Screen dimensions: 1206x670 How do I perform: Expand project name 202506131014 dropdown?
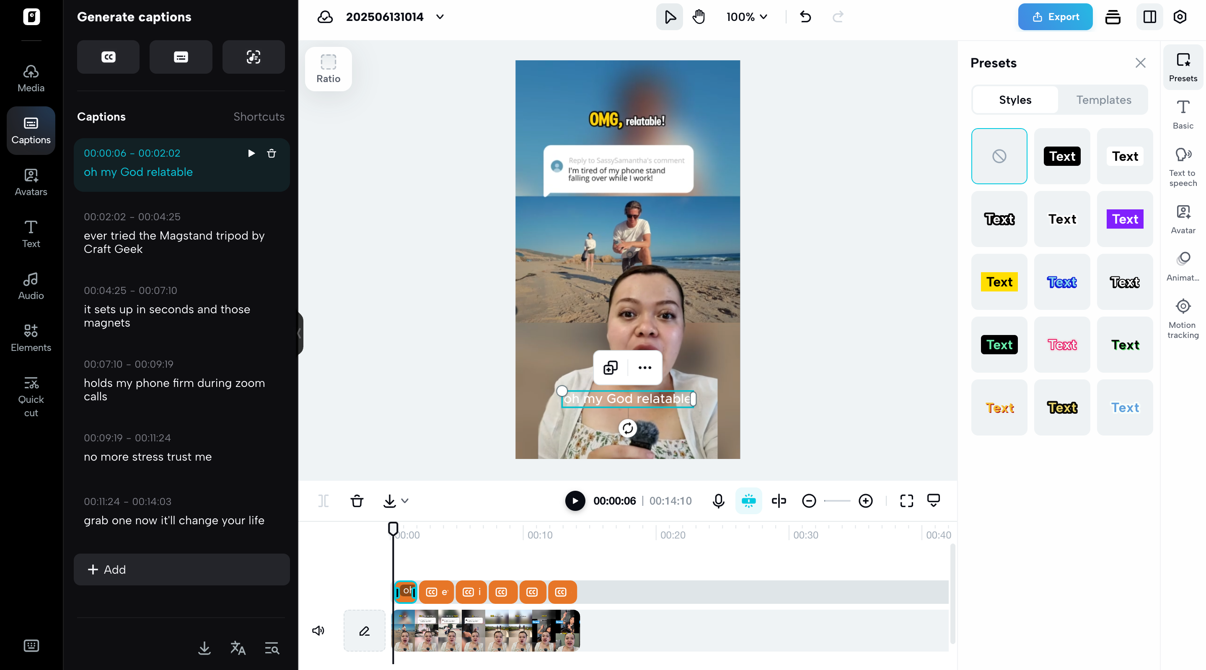[x=440, y=17]
